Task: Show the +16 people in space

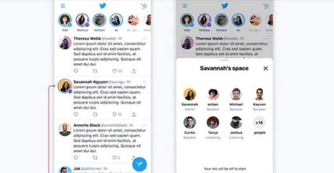Action: [x=259, y=123]
